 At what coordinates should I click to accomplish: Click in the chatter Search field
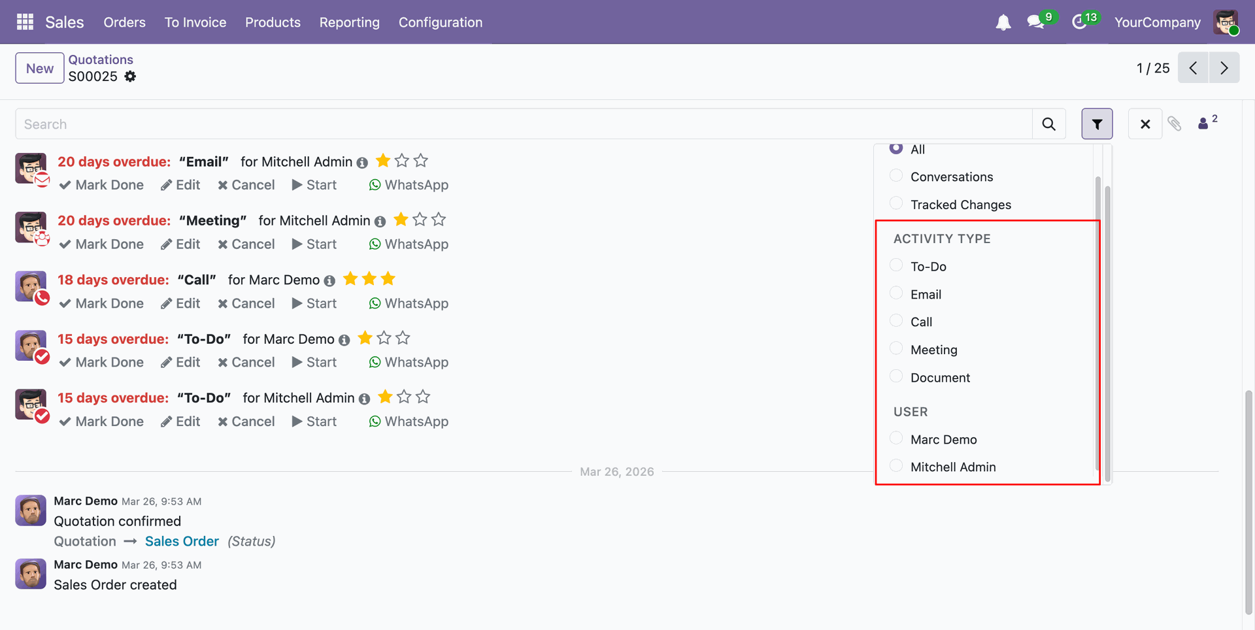pos(523,124)
